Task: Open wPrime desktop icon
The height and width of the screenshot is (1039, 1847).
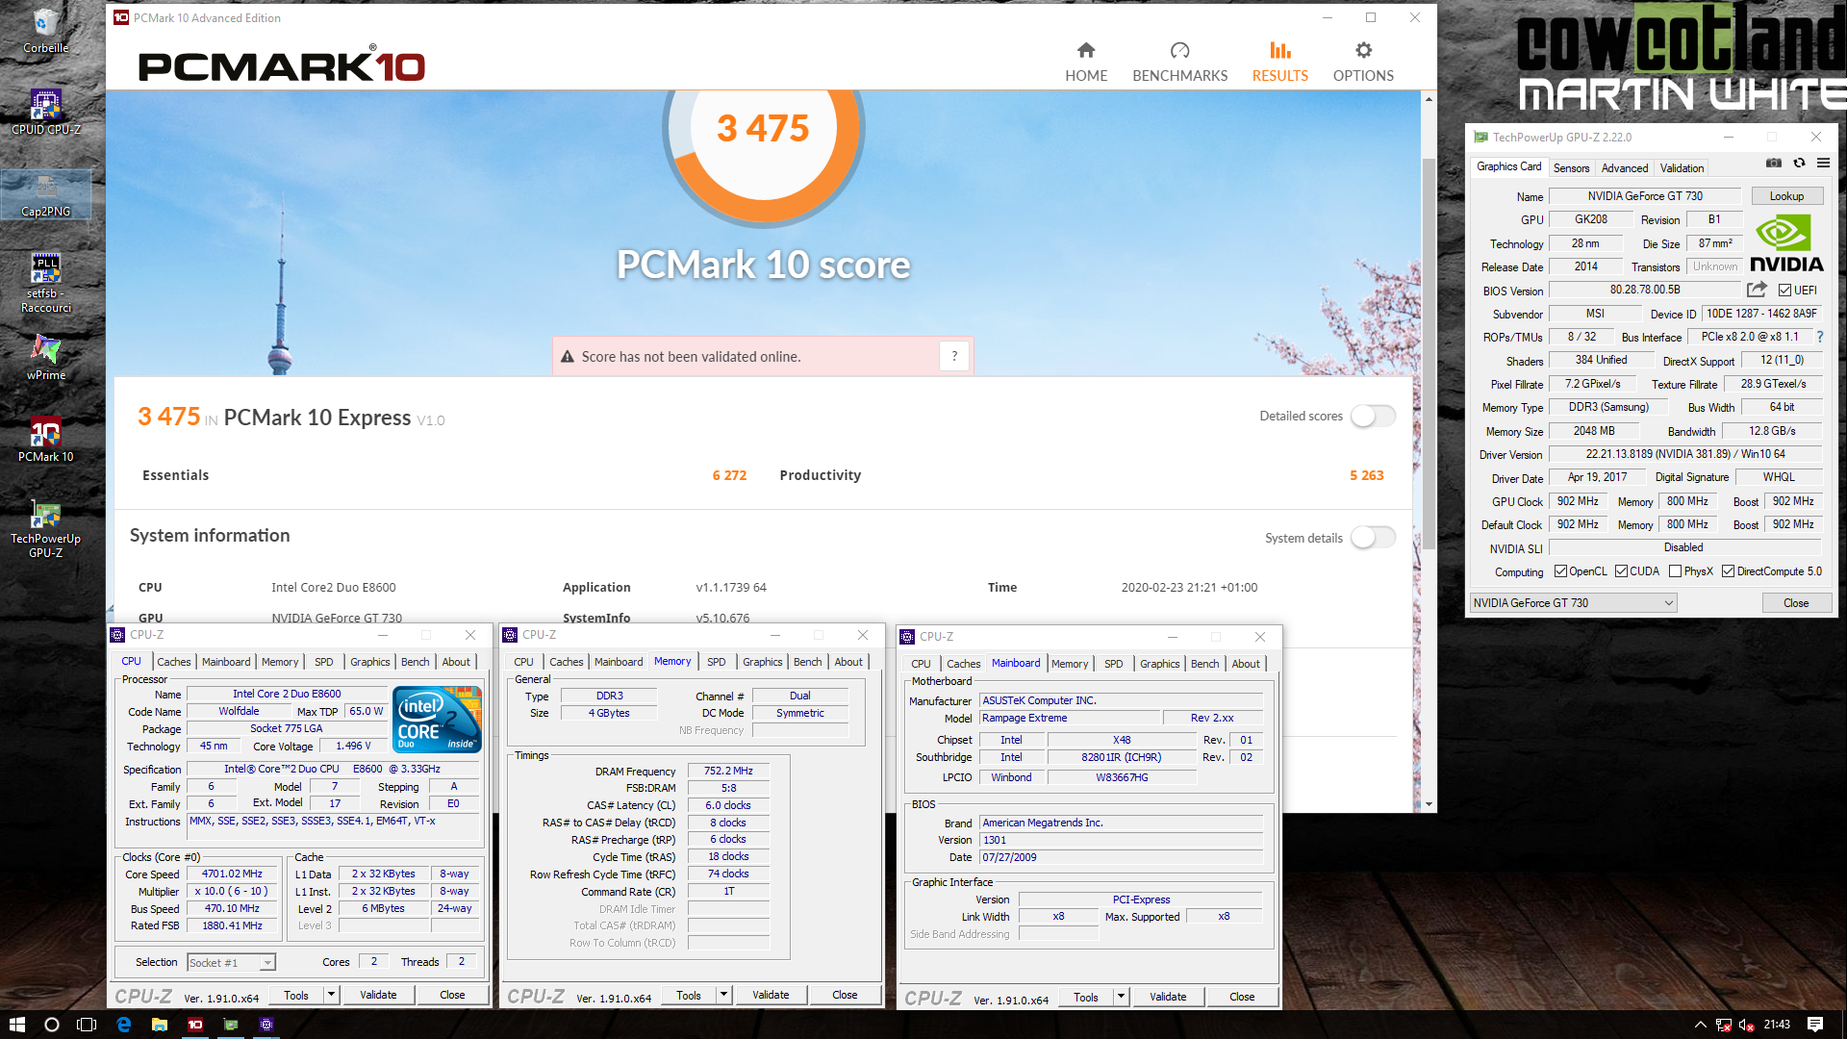Action: pos(45,357)
